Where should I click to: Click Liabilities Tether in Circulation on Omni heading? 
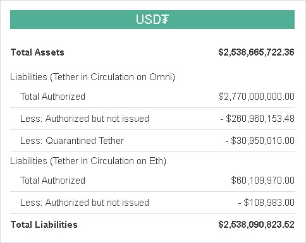pos(92,77)
